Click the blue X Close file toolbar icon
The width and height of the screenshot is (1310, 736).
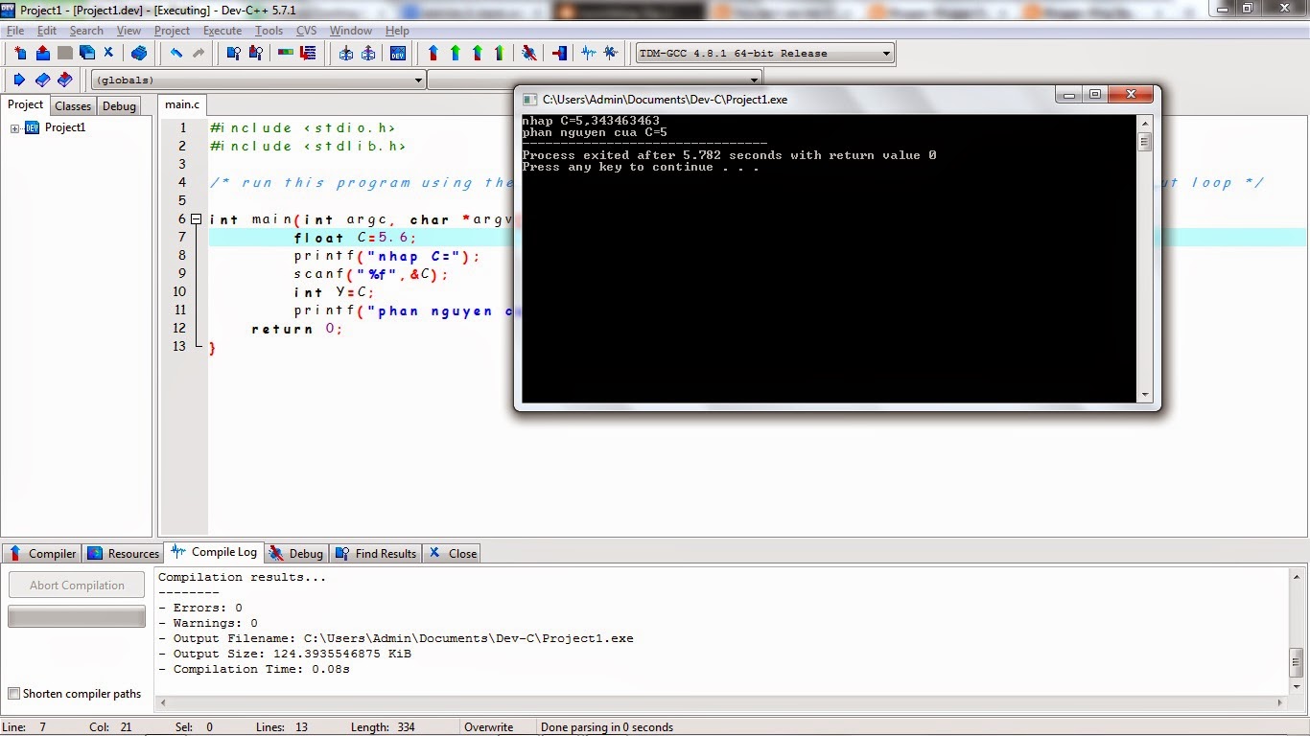108,54
